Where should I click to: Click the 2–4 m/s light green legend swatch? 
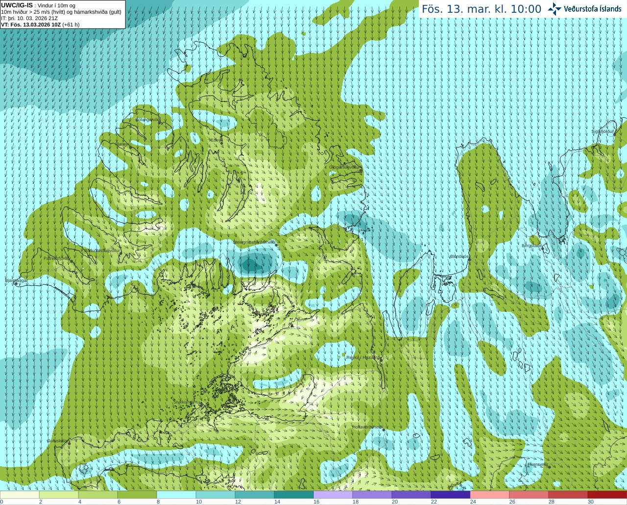(x=59, y=495)
